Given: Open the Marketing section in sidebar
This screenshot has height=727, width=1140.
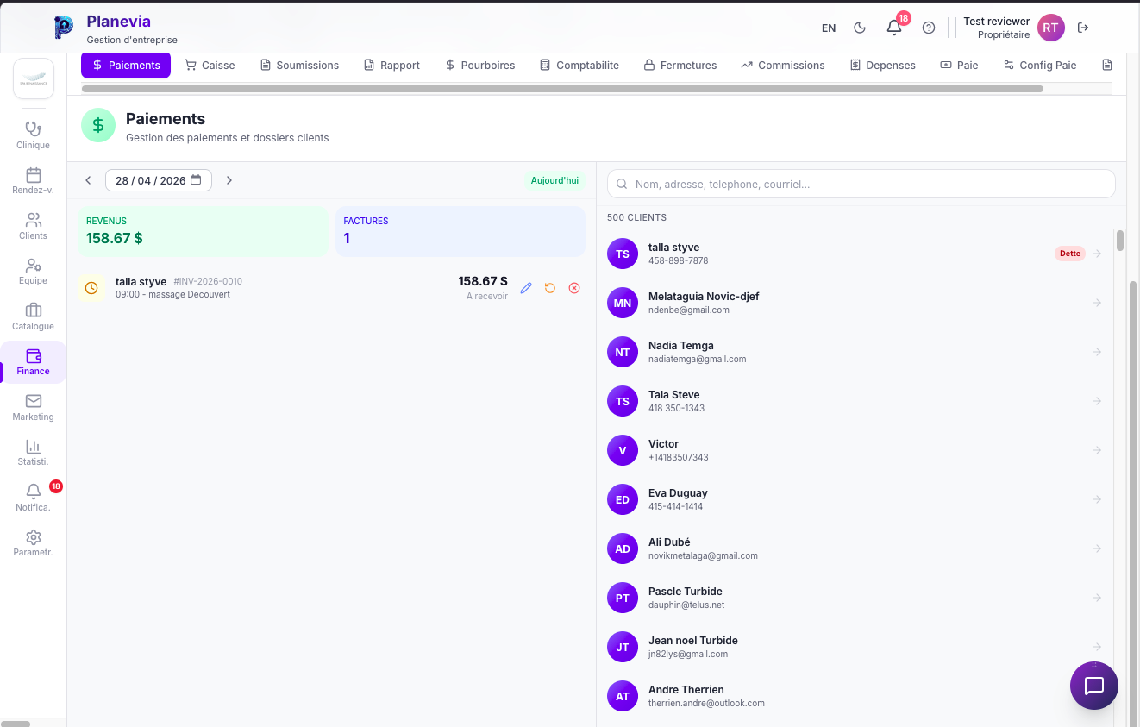Looking at the screenshot, I should click(x=33, y=407).
